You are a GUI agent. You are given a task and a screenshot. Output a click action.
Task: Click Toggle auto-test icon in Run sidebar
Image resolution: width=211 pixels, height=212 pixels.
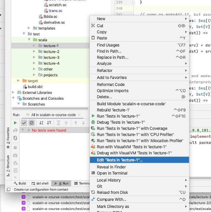15,138
